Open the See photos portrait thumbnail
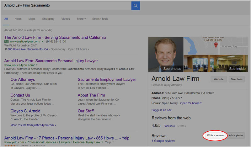This screenshot has width=251, height=147. [166, 55]
